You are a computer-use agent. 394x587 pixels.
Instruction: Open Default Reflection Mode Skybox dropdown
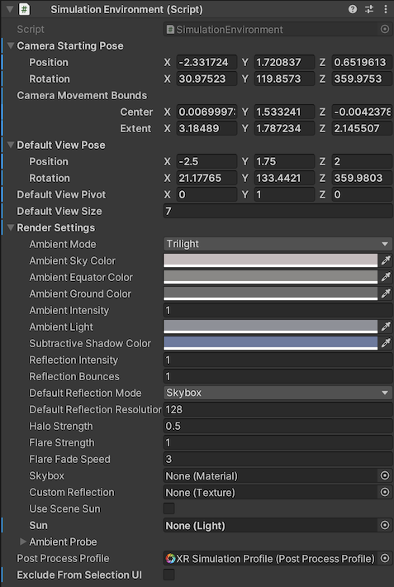278,393
